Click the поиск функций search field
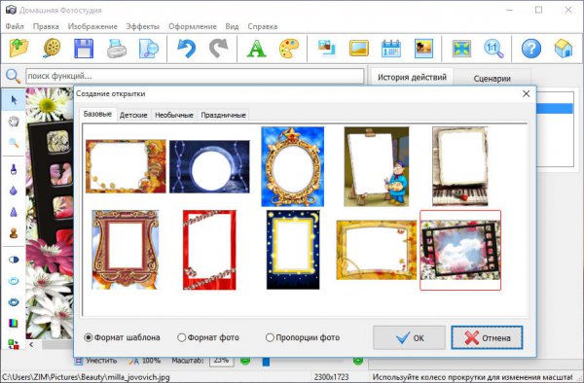The width and height of the screenshot is (584, 383). pos(195,76)
